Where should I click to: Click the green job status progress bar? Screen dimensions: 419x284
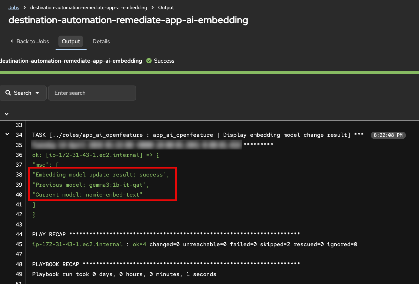pos(209,73)
